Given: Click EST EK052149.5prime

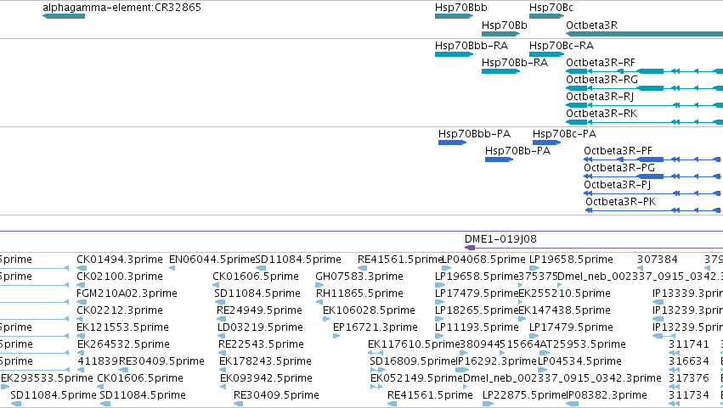Looking at the screenshot, I should pos(376,388).
